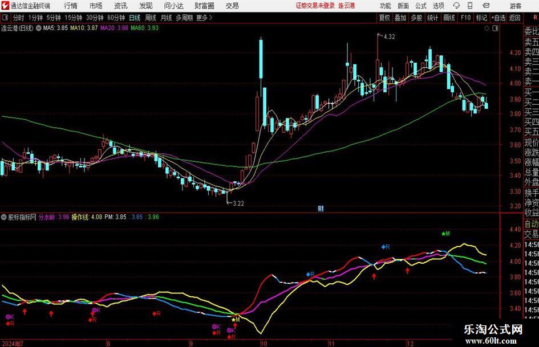Open the 财 marker on the price chart
Screen dimensions: 539x347
(321, 208)
